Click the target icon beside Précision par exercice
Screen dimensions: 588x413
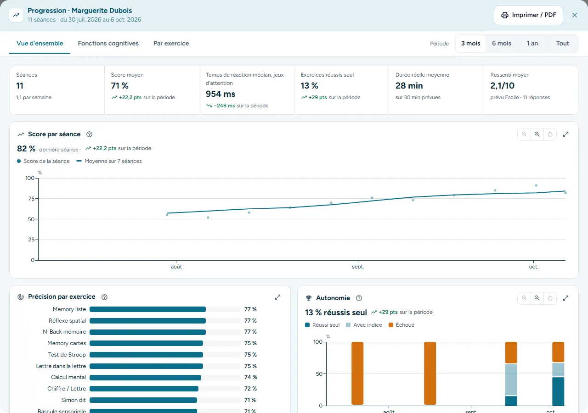[21, 297]
